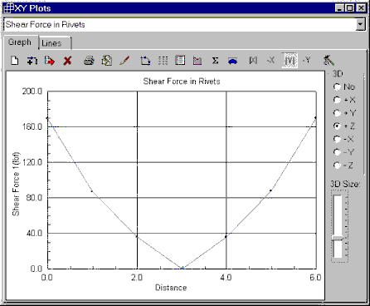Click the red X delete icon

(67, 61)
